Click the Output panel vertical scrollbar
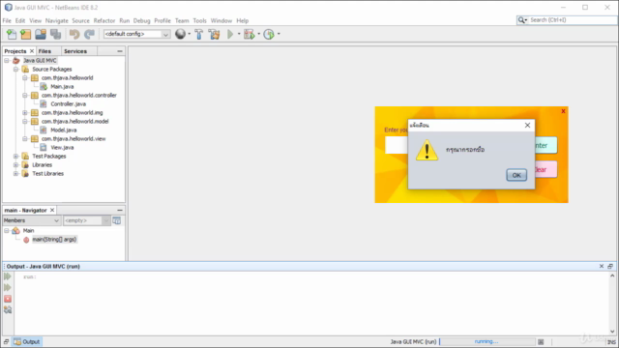Image resolution: width=619 pixels, height=348 pixels. pos(612,304)
